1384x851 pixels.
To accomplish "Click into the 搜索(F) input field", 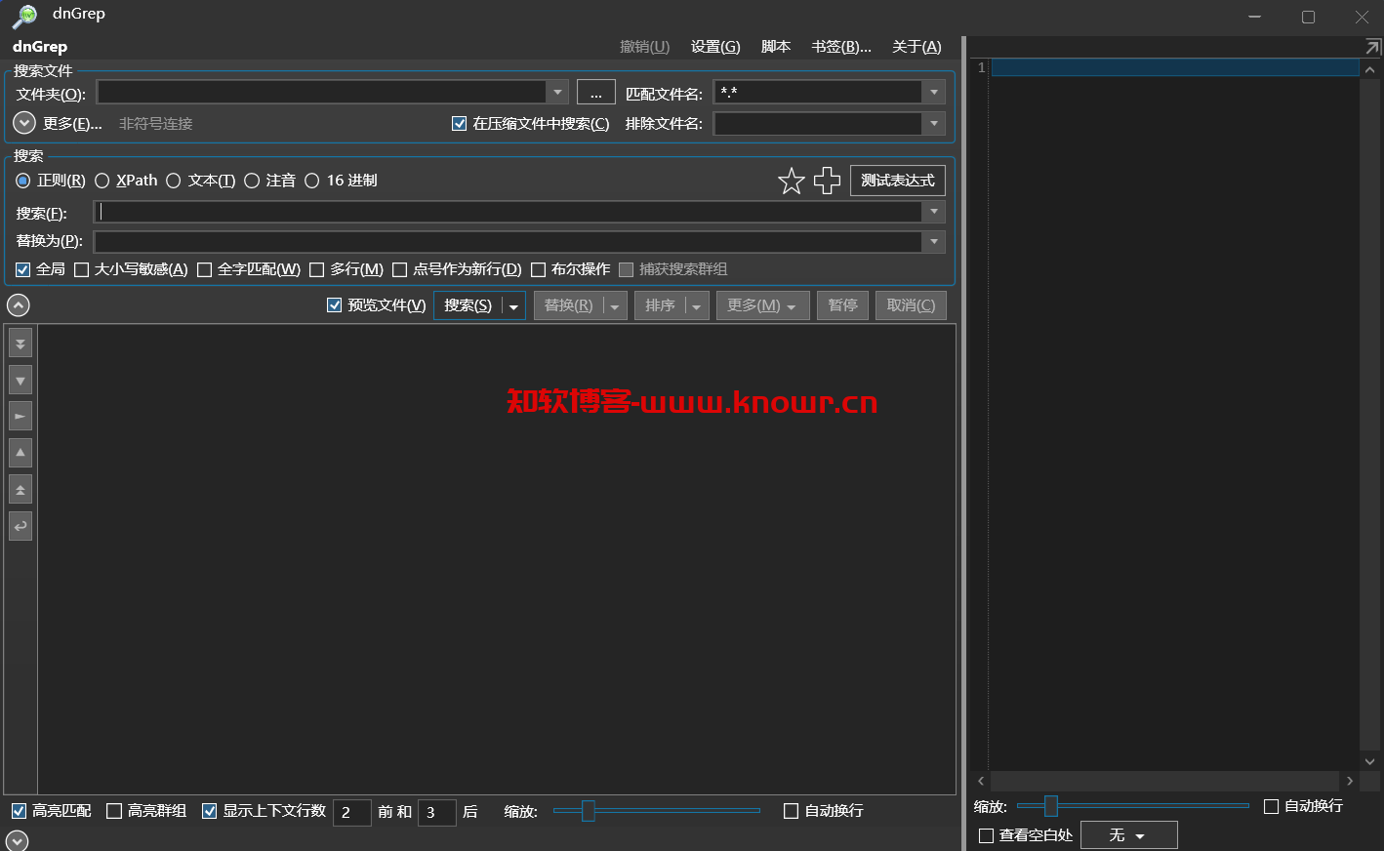I will (508, 212).
